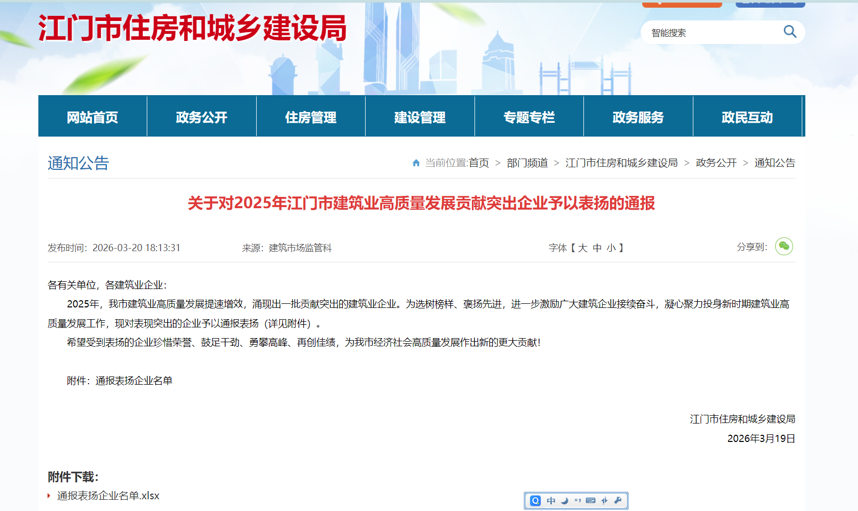Open the IME soft keyboard icon

[591, 501]
